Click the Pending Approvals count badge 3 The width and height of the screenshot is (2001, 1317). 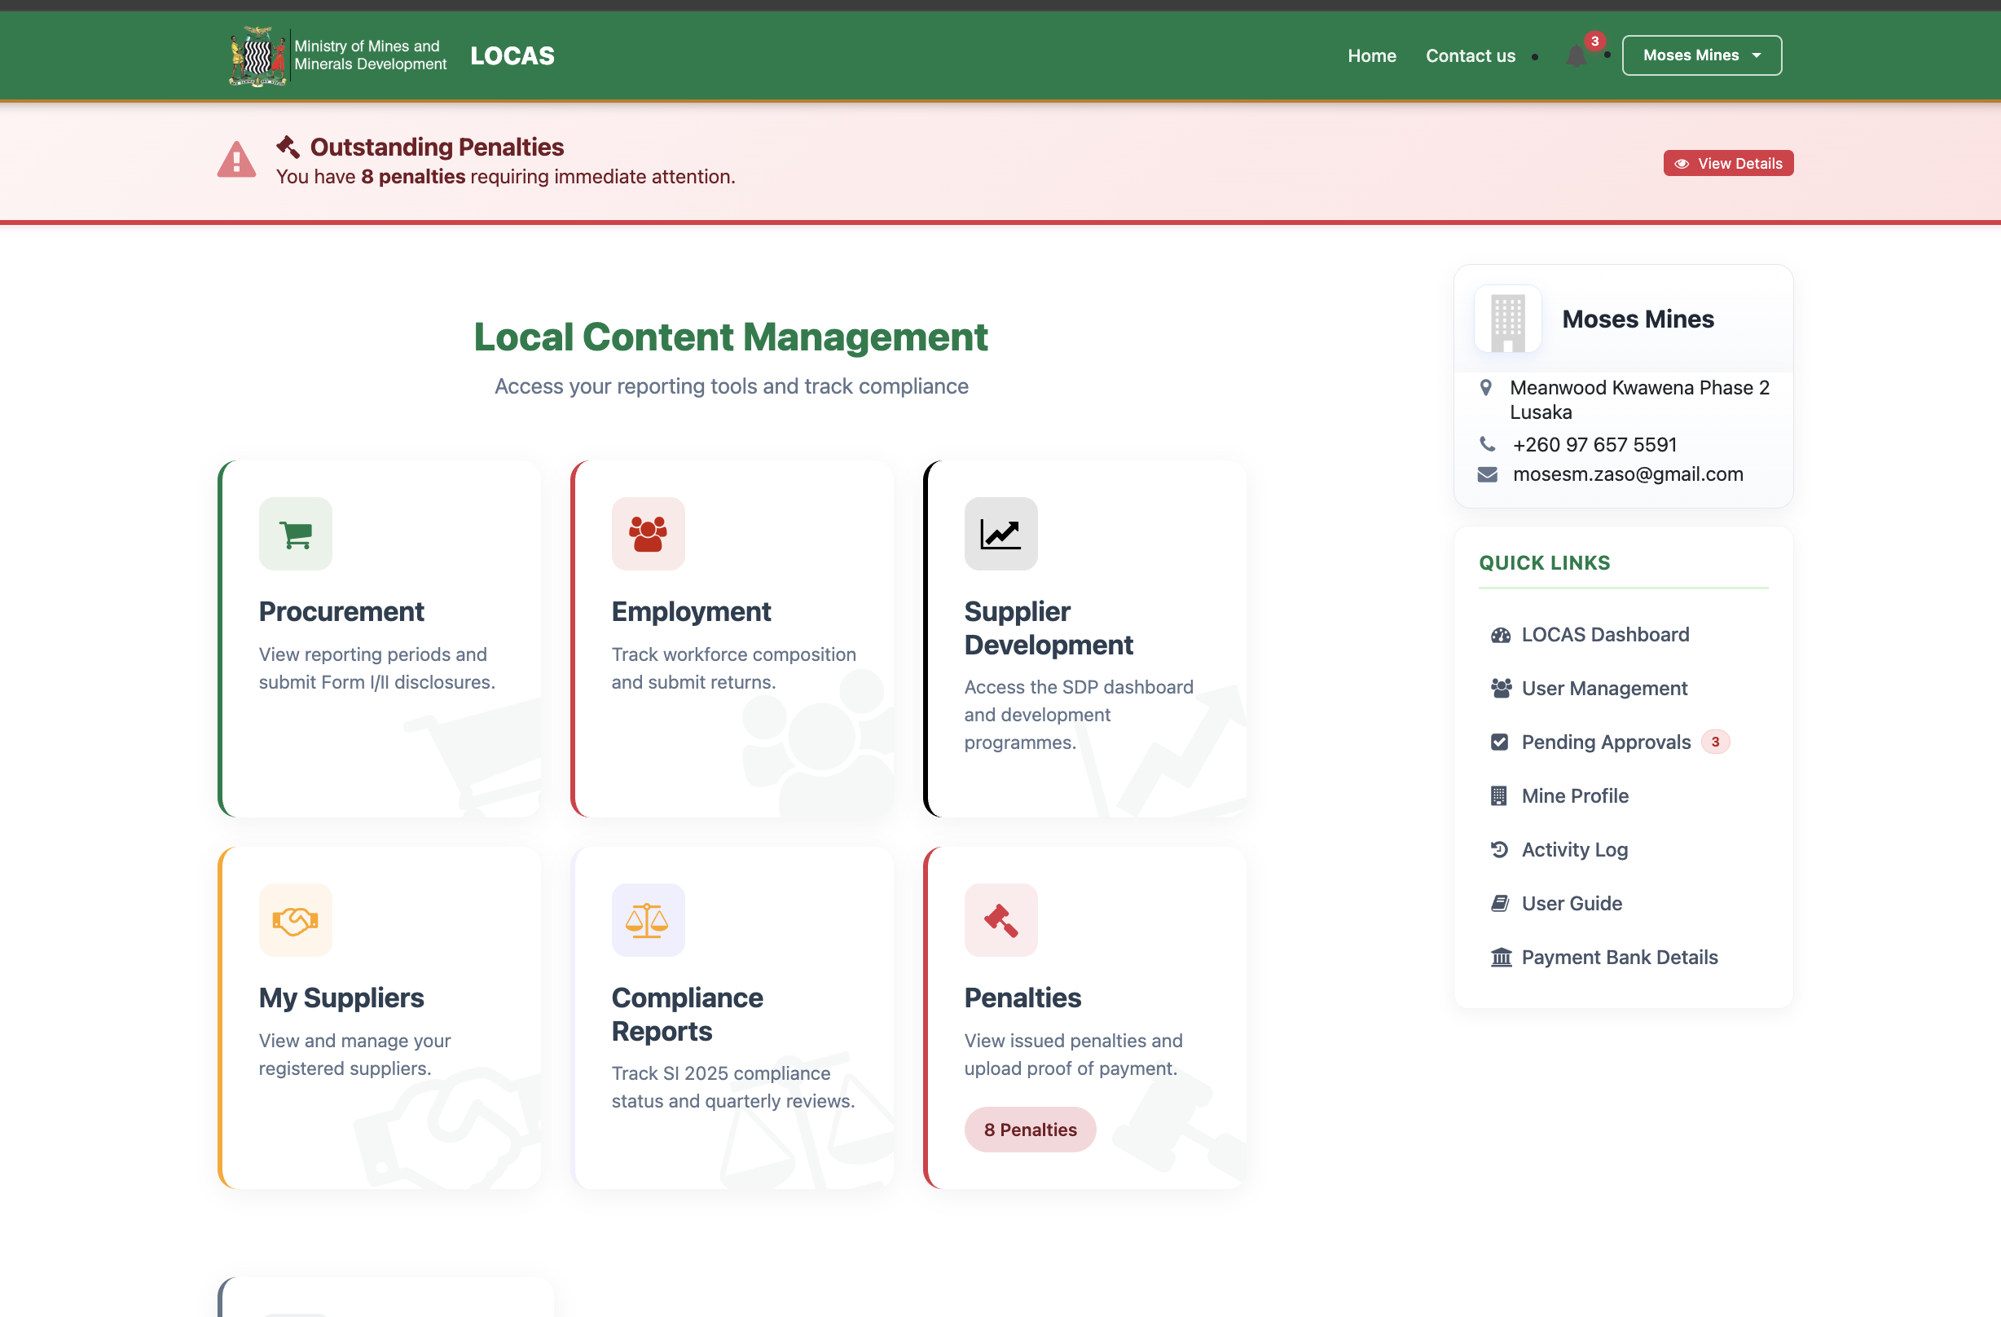(1715, 742)
